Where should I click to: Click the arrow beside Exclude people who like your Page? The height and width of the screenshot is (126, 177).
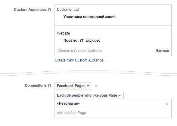pyautogui.click(x=120, y=95)
